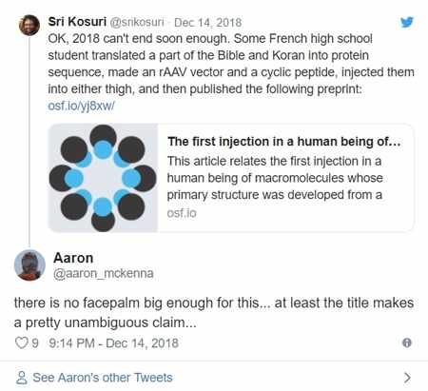Click See Aaron's other Tweets

pos(103,378)
